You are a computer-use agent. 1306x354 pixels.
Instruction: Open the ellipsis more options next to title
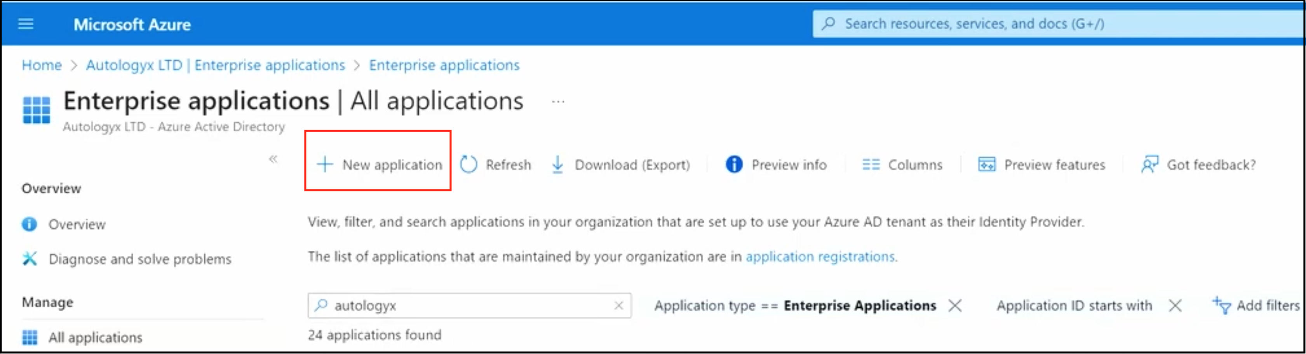(x=558, y=102)
